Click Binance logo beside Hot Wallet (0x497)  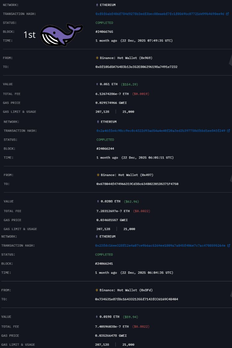(98, 175)
